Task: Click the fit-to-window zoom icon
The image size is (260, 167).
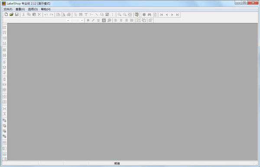Action: (x=130, y=15)
